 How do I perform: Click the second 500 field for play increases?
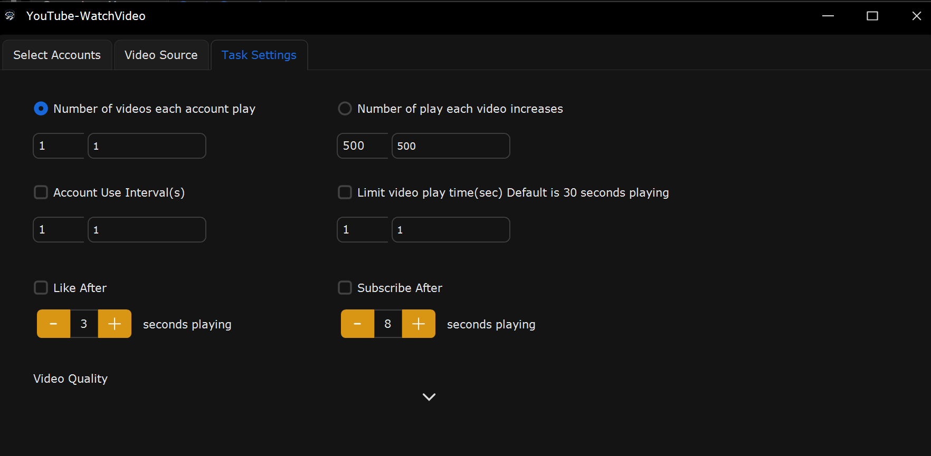[451, 145]
